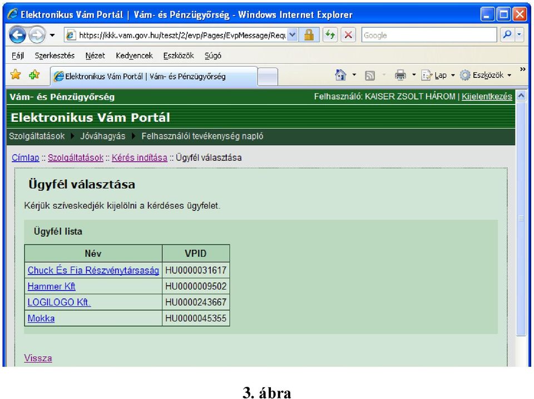Click VPID cell HU0000045355
The width and height of the screenshot is (534, 399).
click(x=196, y=318)
